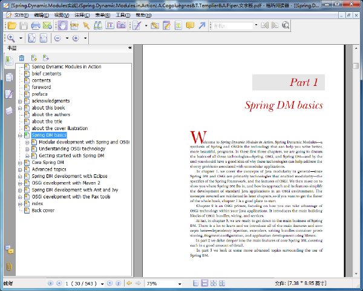Image resolution: width=363 pixels, height=291 pixels.
Task: Toggle the Comments side panel icon
Action: 9,250
